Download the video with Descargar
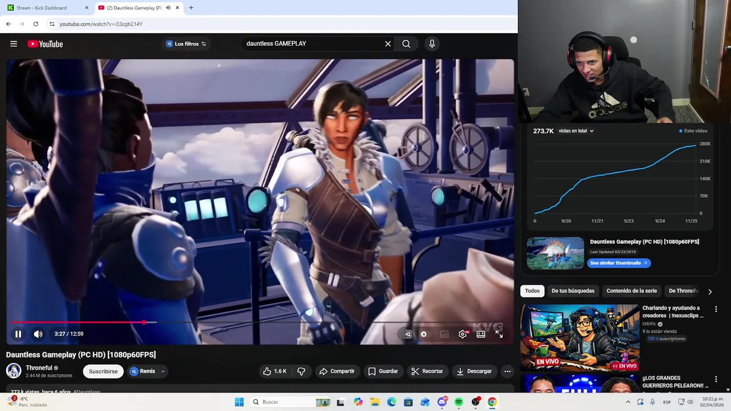The width and height of the screenshot is (731, 411). click(x=474, y=371)
